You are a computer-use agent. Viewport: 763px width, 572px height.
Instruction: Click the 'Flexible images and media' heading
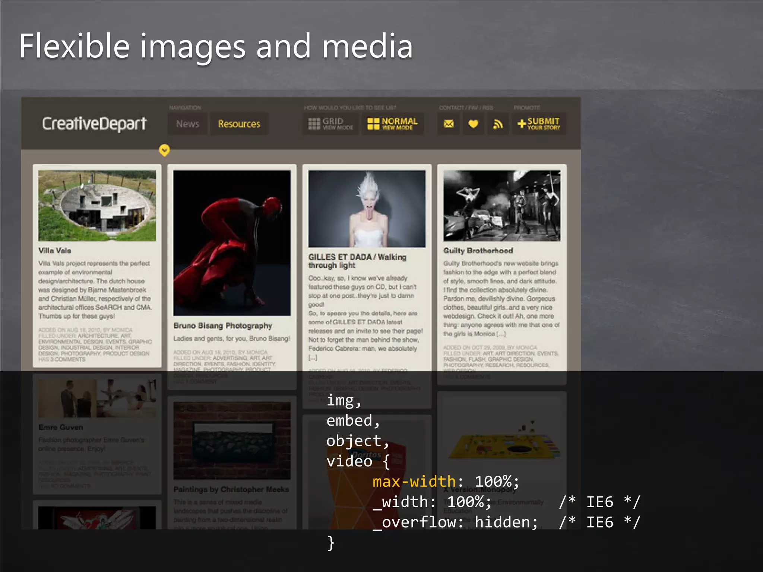click(216, 47)
